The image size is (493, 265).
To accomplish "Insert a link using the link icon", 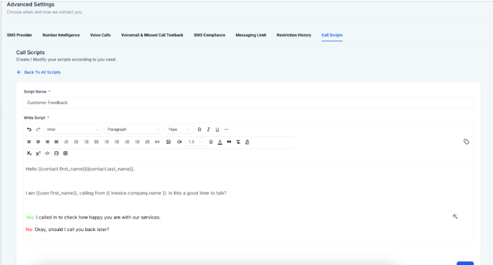I will click(157, 142).
